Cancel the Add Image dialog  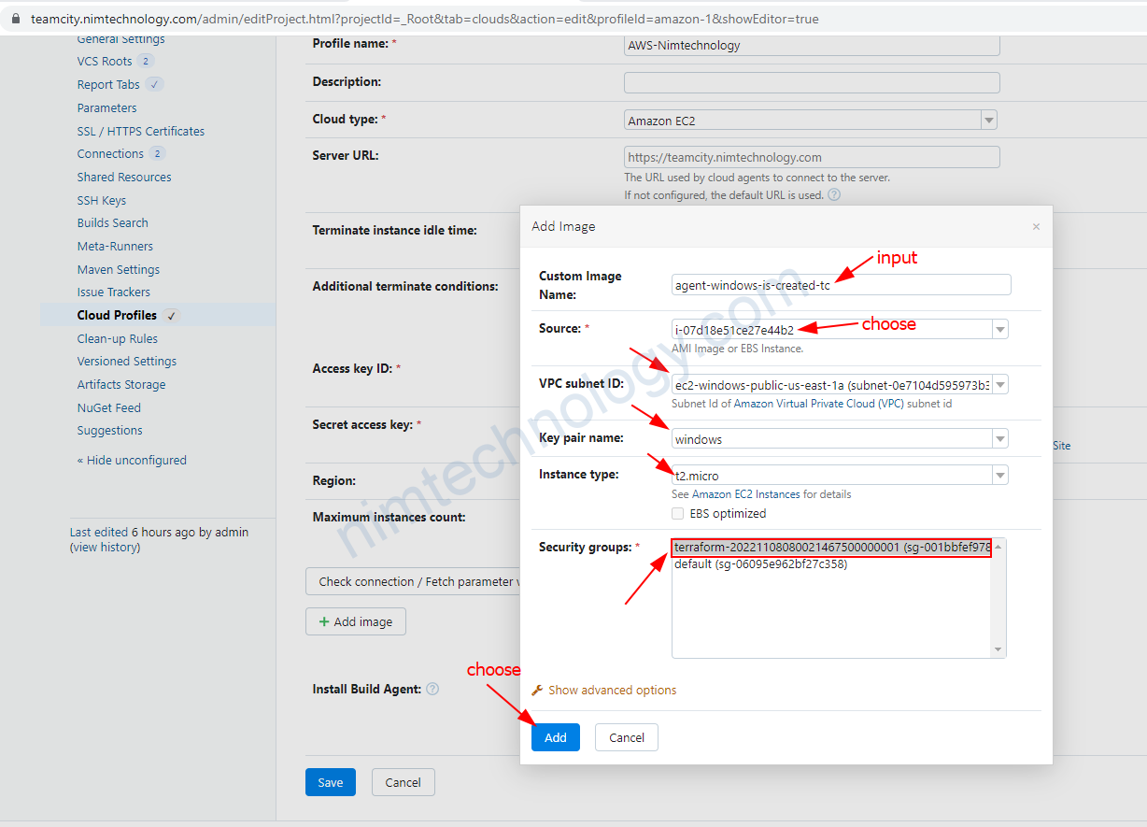627,737
